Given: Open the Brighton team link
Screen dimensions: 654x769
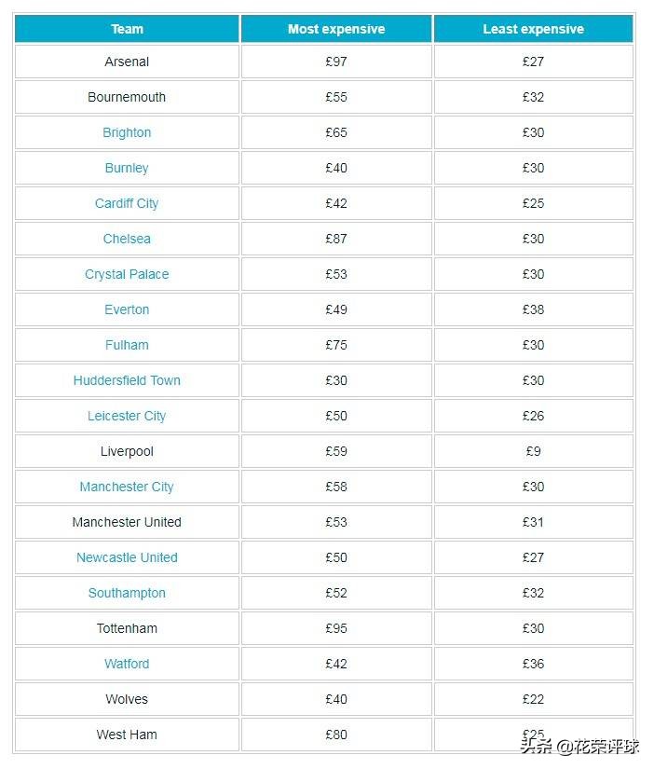Looking at the screenshot, I should pyautogui.click(x=127, y=132).
